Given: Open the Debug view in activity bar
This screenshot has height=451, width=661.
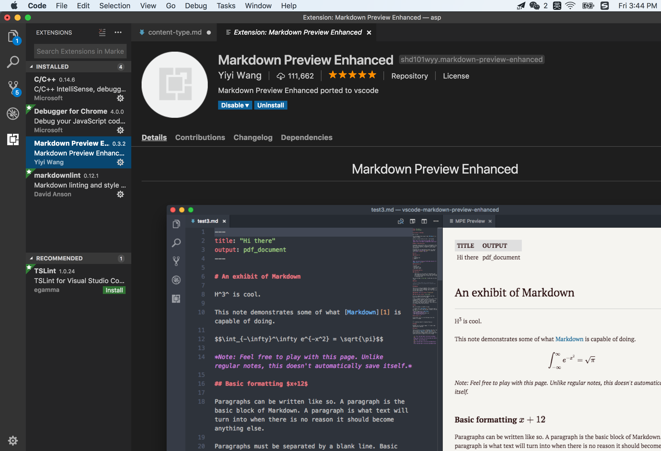Looking at the screenshot, I should (x=13, y=113).
